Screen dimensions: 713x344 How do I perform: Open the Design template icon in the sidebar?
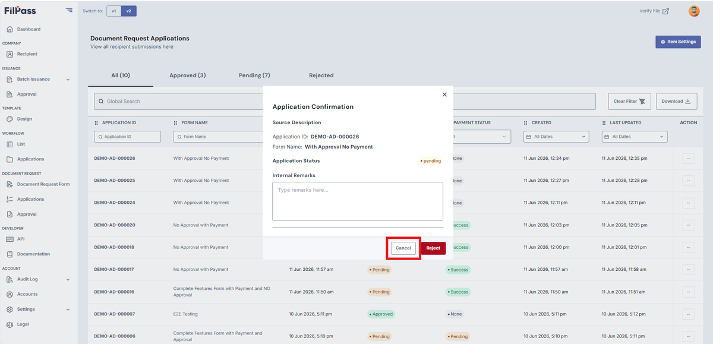tap(10, 119)
